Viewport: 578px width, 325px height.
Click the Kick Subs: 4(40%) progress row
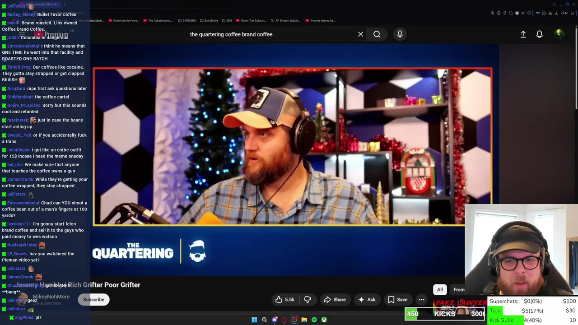(x=533, y=320)
